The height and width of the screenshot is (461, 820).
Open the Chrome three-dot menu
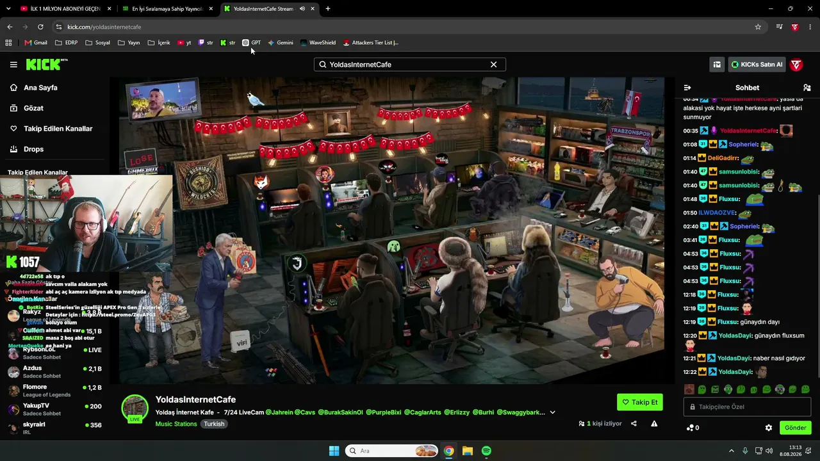tap(810, 27)
